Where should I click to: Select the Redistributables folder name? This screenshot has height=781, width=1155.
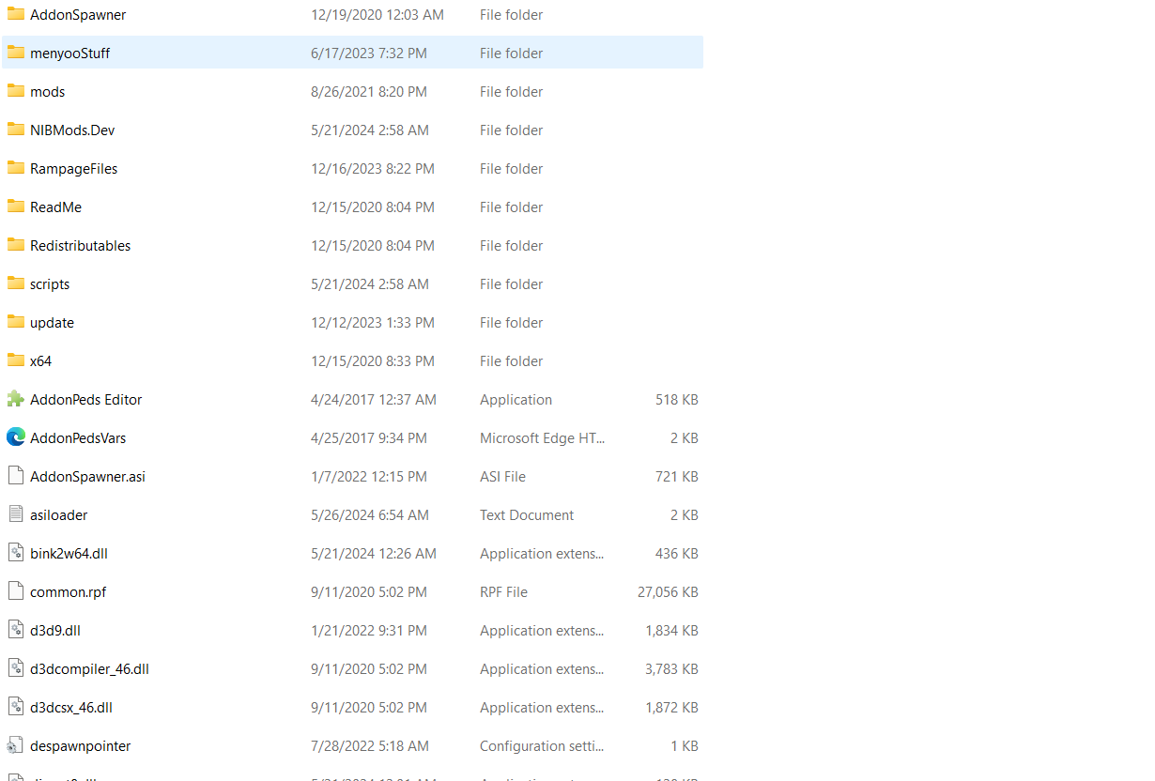80,246
